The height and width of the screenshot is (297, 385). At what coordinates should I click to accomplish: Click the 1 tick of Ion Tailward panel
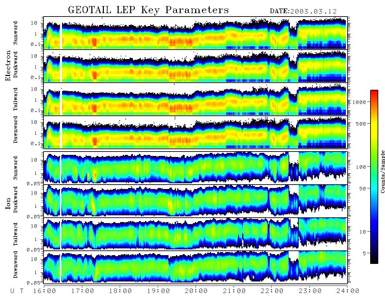(36, 239)
